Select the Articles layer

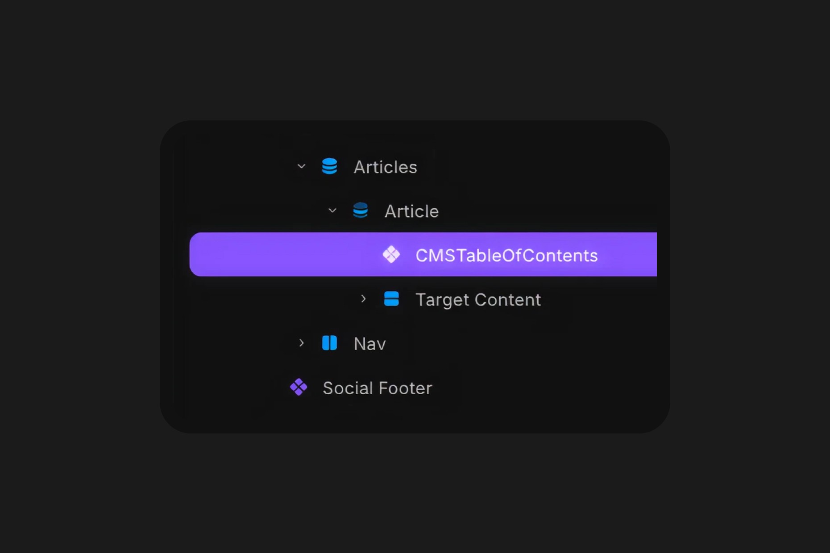[386, 166]
